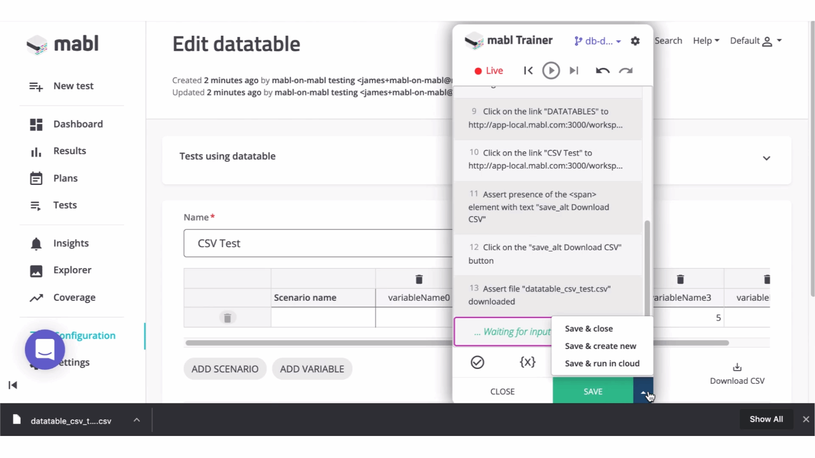Click the ADD SCENARIO button
Image resolution: width=815 pixels, height=458 pixels.
pos(225,369)
